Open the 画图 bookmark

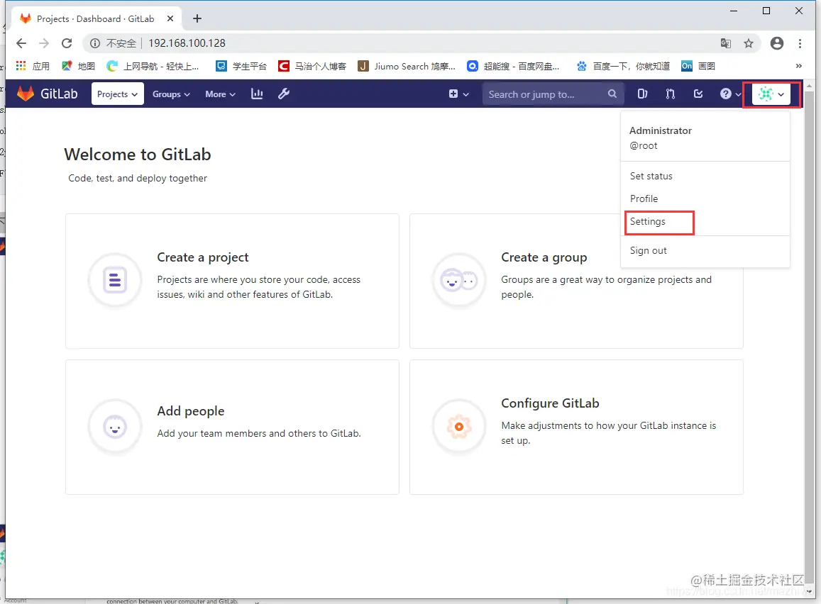point(698,66)
